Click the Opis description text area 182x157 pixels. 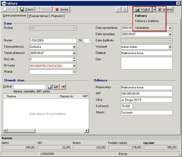pos(147,63)
